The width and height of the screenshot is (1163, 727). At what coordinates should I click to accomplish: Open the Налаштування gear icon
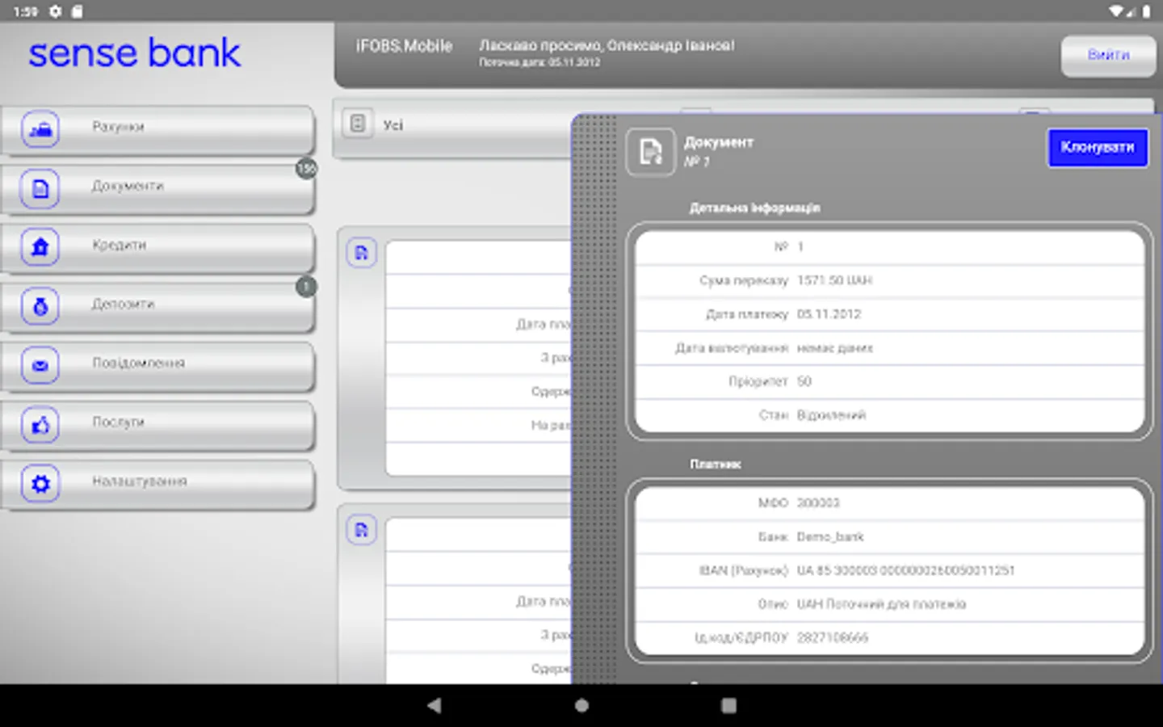[x=40, y=483]
